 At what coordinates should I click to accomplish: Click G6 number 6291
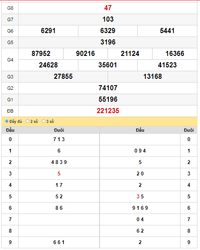(x=48, y=31)
